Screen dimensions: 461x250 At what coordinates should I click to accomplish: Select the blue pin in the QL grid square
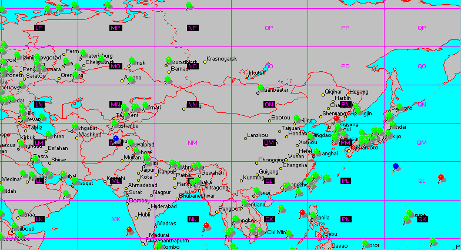tap(396, 166)
